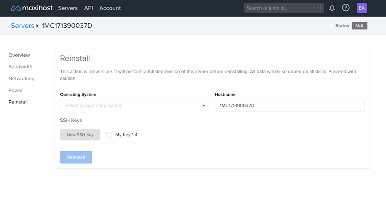
Task: Click the N/A status badge
Action: [x=360, y=26]
